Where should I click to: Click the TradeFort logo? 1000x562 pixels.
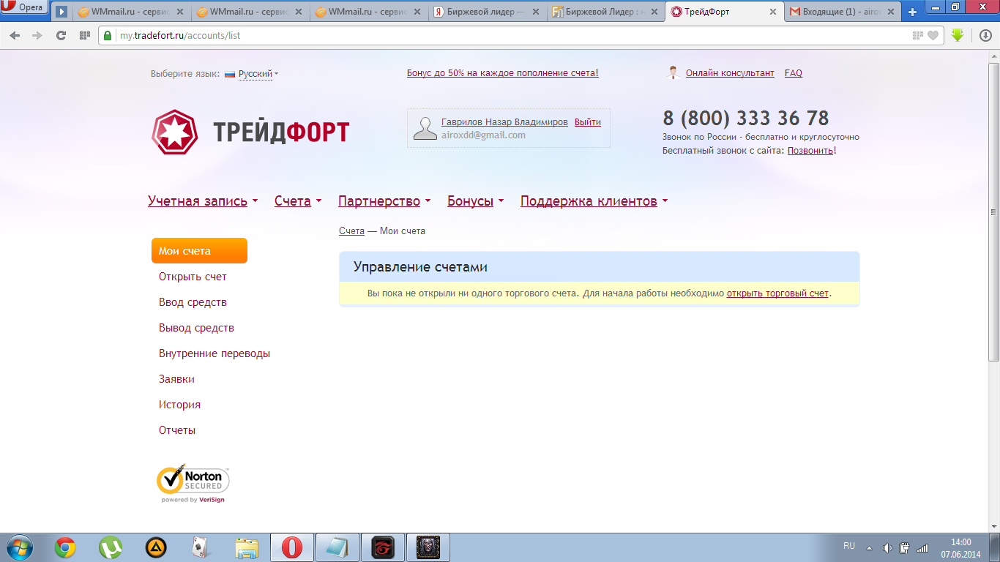(x=250, y=132)
